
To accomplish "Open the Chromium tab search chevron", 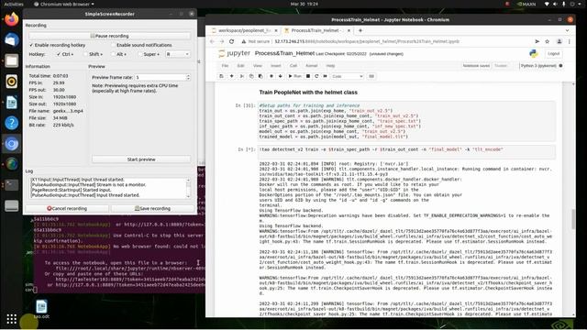I will coord(567,30).
